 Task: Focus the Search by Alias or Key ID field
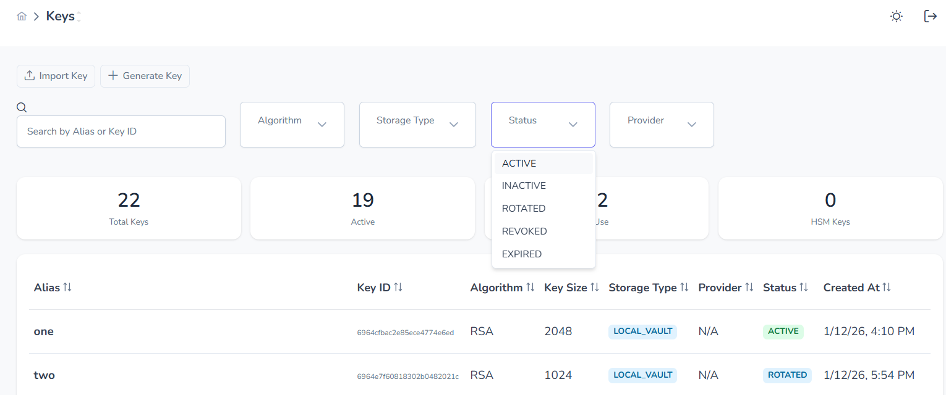[121, 131]
